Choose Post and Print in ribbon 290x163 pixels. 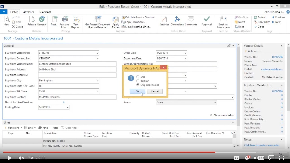coord(64,22)
